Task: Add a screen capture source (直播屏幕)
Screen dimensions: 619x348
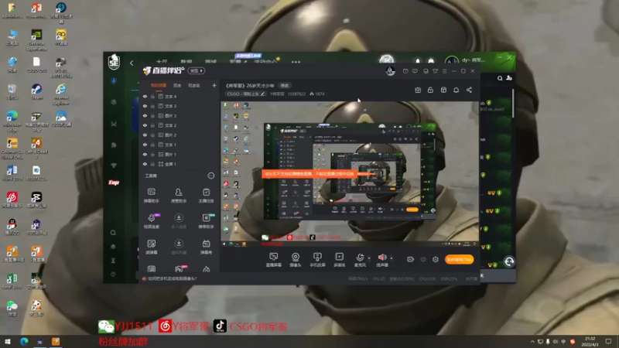Action: point(274,260)
